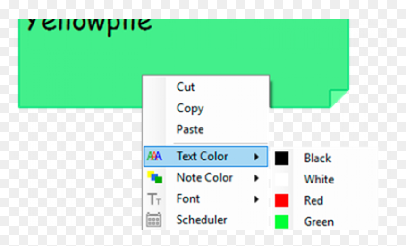Viewport: 406px width, 246px height.
Task: Expand the Font submenu arrow
Action: 256,199
